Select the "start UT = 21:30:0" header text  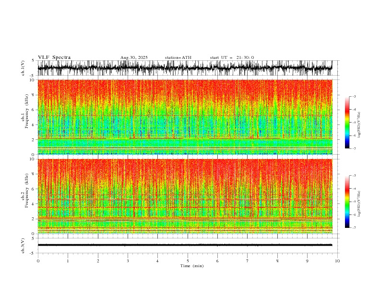[x=232, y=57]
